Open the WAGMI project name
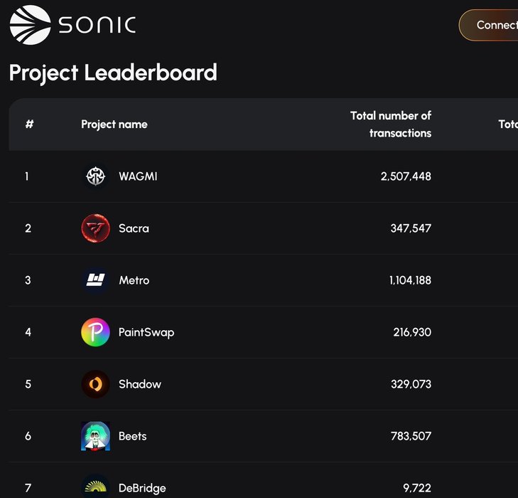The height and width of the screenshot is (498, 518). [x=138, y=176]
